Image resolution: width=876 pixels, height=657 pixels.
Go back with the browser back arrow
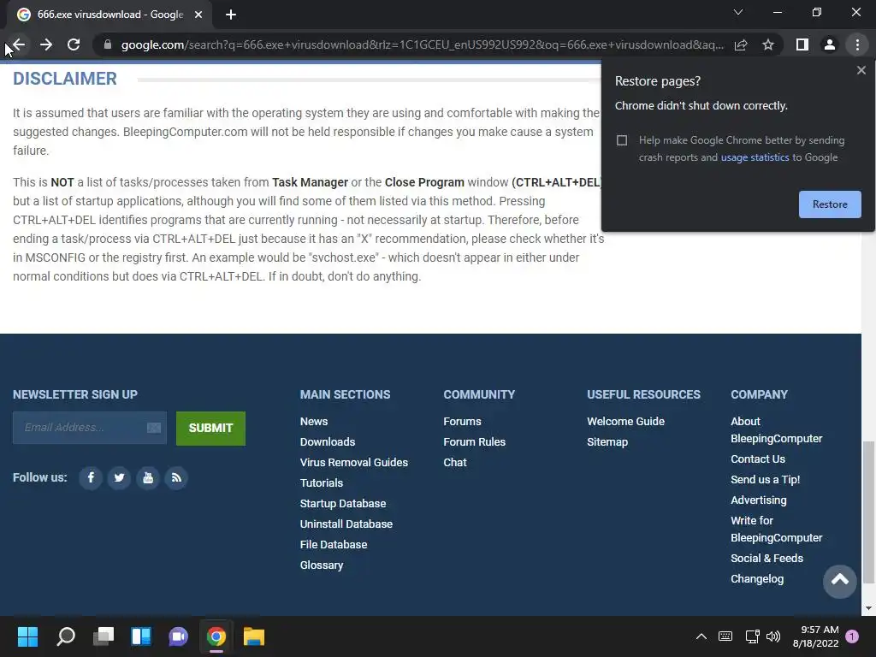coord(19,44)
